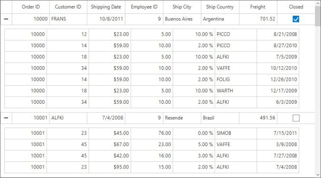
Task: Select the FOLIG detail cell
Action: pos(236,79)
